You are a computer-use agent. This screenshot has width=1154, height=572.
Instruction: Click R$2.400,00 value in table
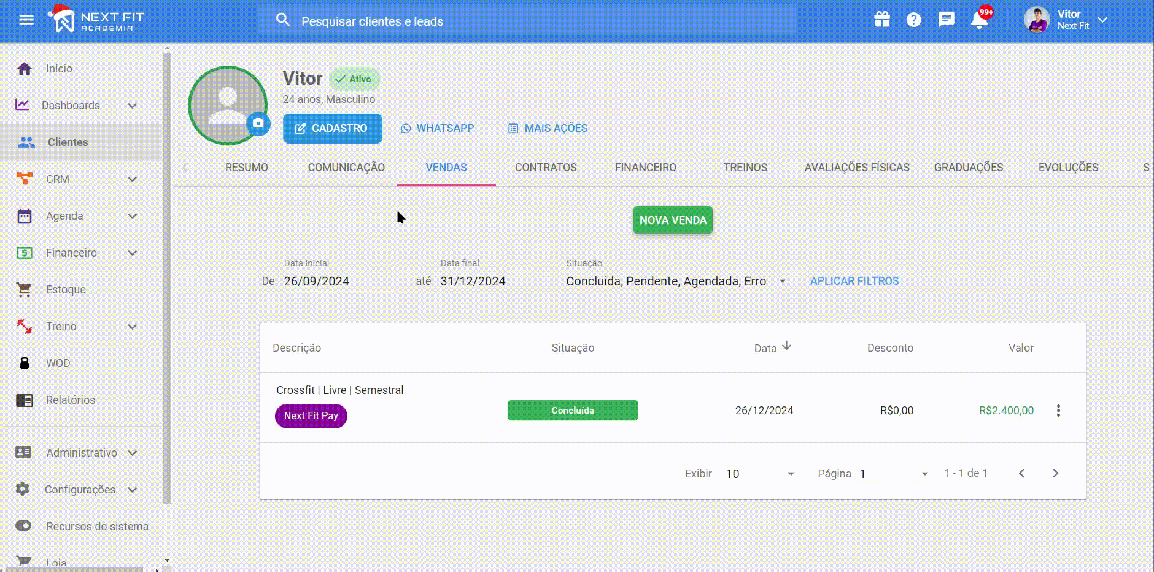(x=1006, y=411)
